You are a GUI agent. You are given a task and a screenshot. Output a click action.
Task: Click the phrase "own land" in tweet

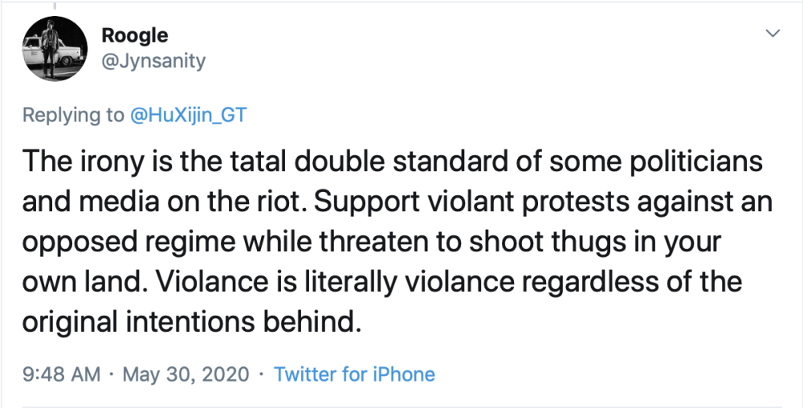74,282
